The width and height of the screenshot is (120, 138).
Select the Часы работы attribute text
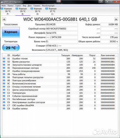click(19, 74)
